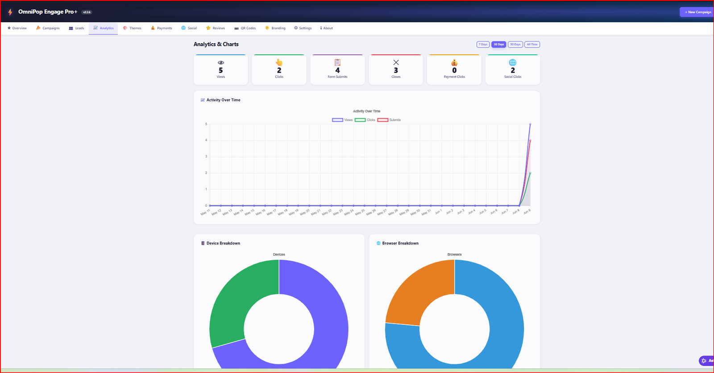Click the Payments money bag icon
The image size is (714, 373).
(x=153, y=28)
